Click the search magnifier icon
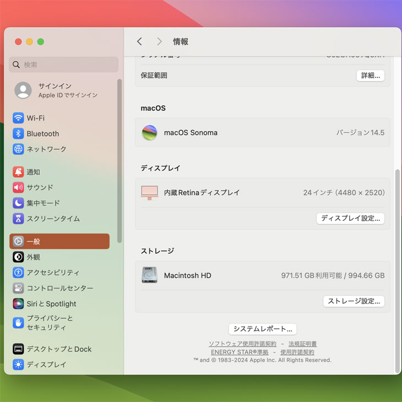 pyautogui.click(x=16, y=64)
